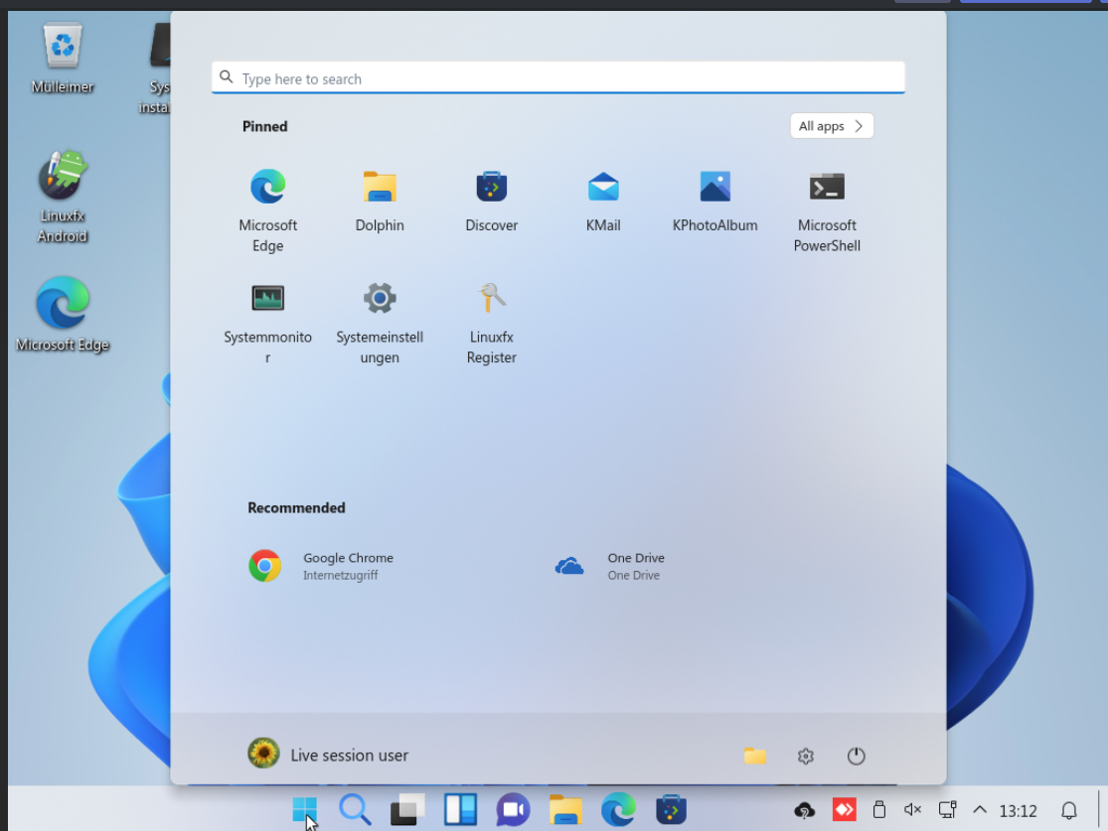The image size is (1108, 831).
Task: Open the Microsoft Edge desktop shortcut
Action: coord(63,314)
